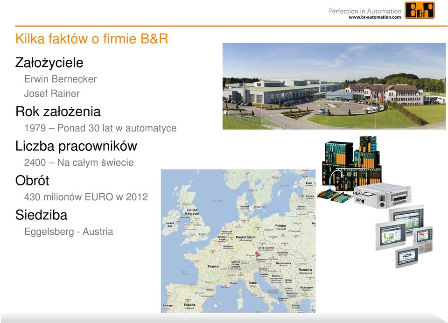Viewport: 448px width, 323px height.
Task: Click the 'Perfection in Automation' tagline
Action: (365, 11)
